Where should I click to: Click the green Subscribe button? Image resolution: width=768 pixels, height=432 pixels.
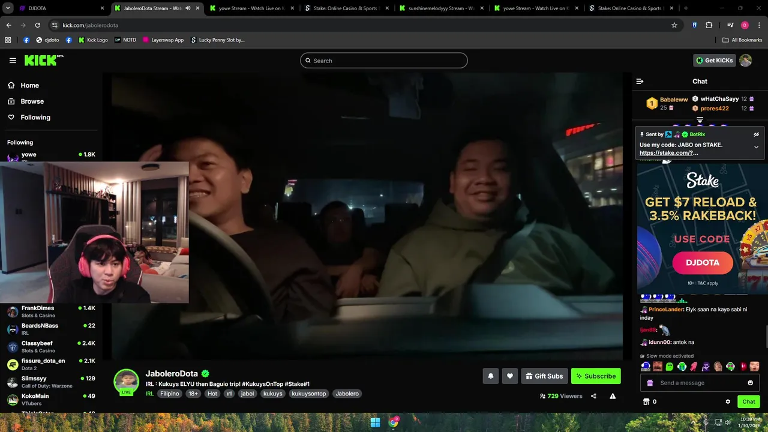(x=596, y=376)
